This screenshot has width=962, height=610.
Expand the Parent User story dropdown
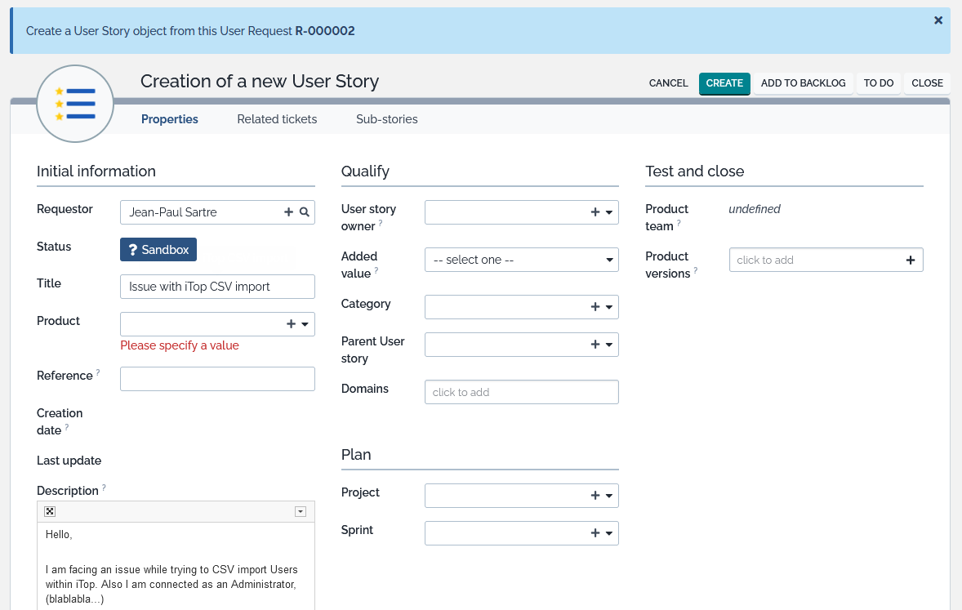click(609, 345)
